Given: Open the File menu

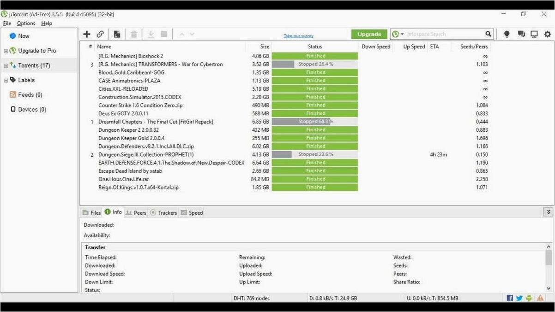Looking at the screenshot, I should point(7,24).
